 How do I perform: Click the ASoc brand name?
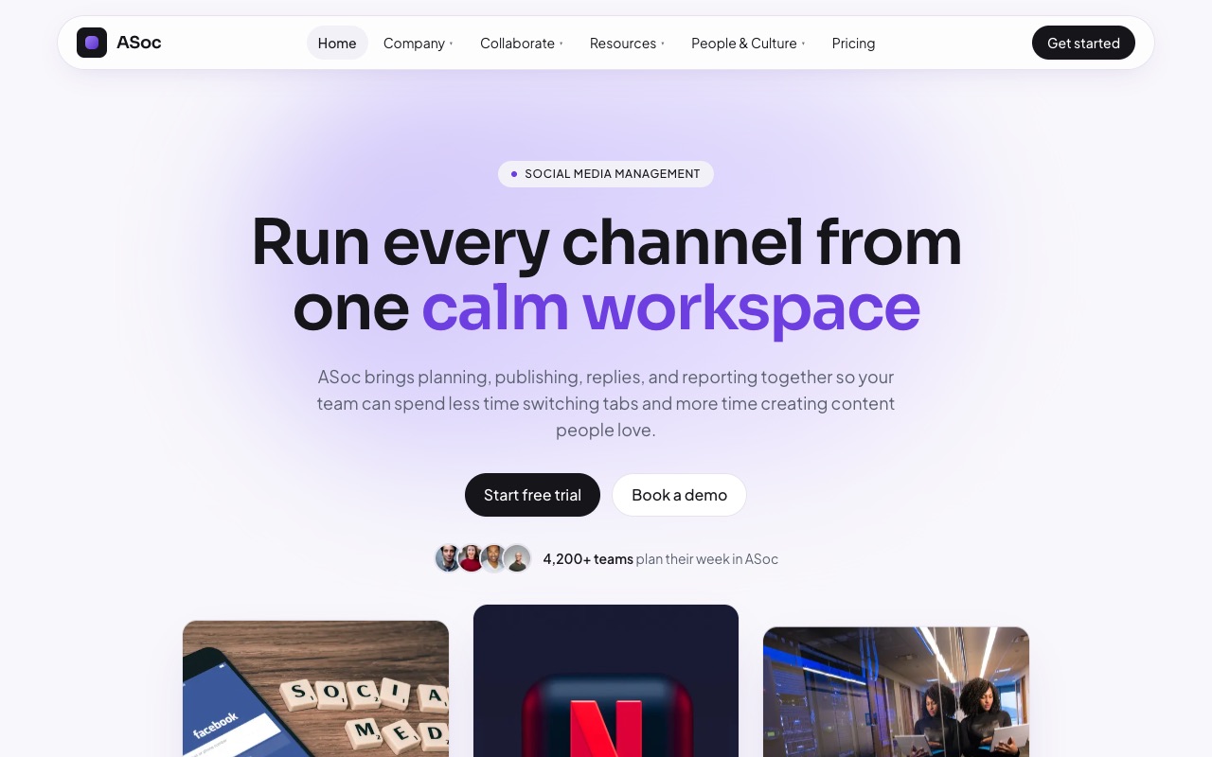click(139, 43)
